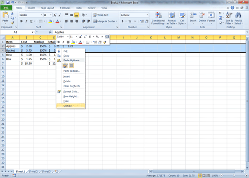
Task: Expand the Name Box dropdown arrow
Action: [33, 32]
